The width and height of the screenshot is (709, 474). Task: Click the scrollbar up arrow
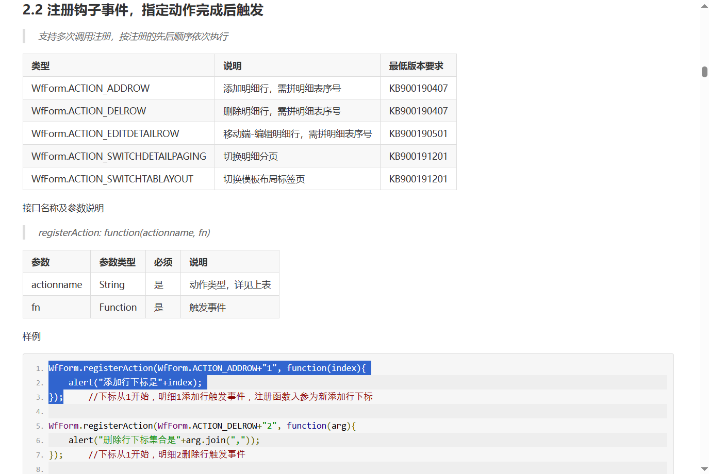tap(704, 6)
